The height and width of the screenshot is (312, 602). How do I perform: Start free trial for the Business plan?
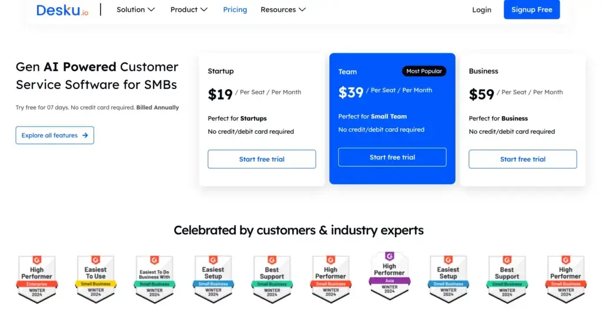(x=523, y=159)
